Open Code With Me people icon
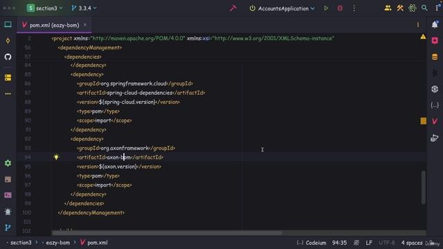This screenshot has width=443, height=249. tap(388, 8)
